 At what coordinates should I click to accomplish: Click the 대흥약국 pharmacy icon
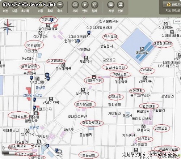point(121,78)
